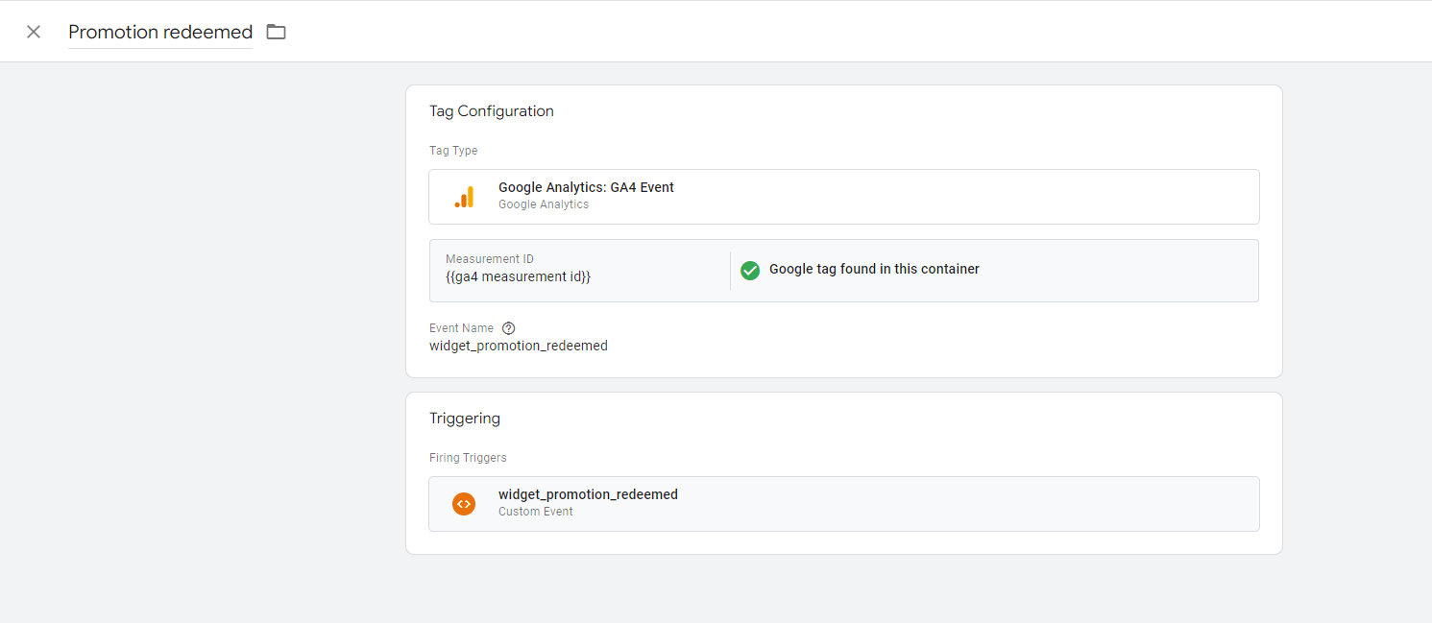Click the "Firing Triggers" label
1432x623 pixels.
tap(468, 458)
